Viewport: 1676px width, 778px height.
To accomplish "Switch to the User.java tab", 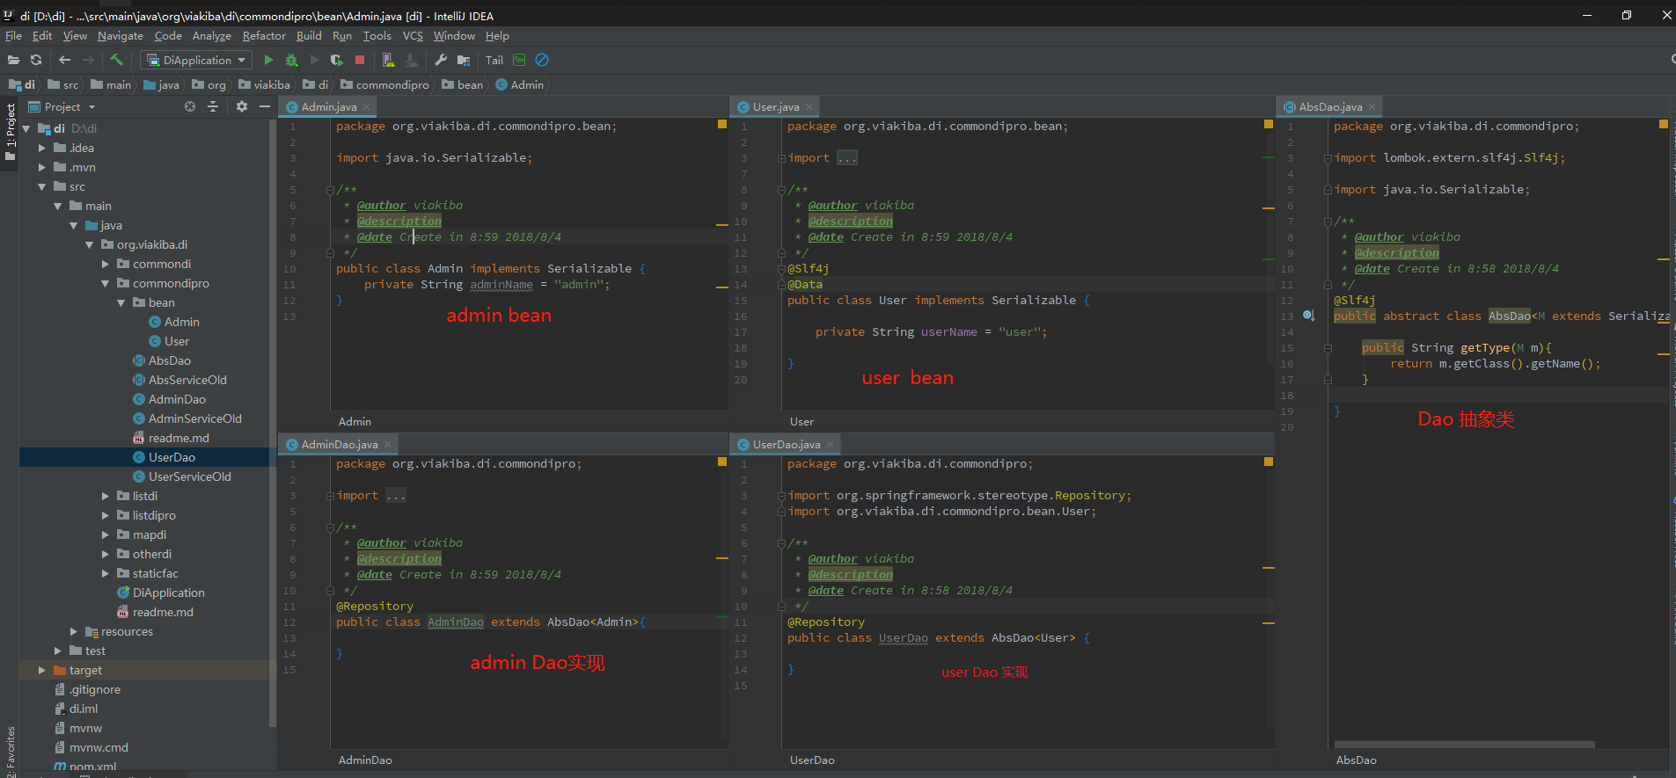I will click(775, 107).
